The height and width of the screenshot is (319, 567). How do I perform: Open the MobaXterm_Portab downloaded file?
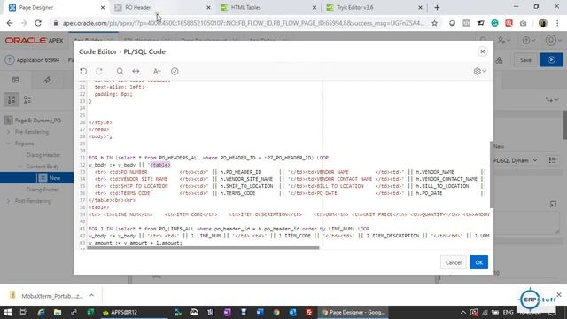tap(47, 296)
